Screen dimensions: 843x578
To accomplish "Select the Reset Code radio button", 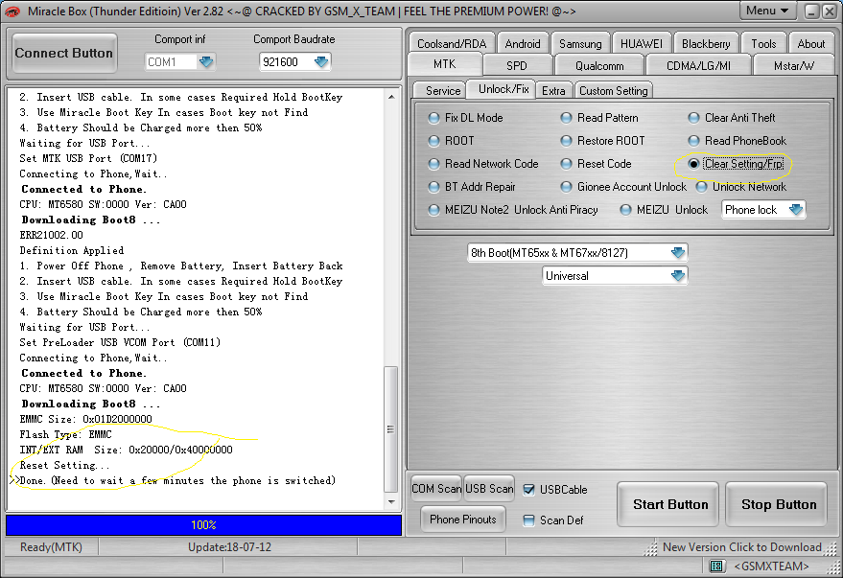I will 566,164.
